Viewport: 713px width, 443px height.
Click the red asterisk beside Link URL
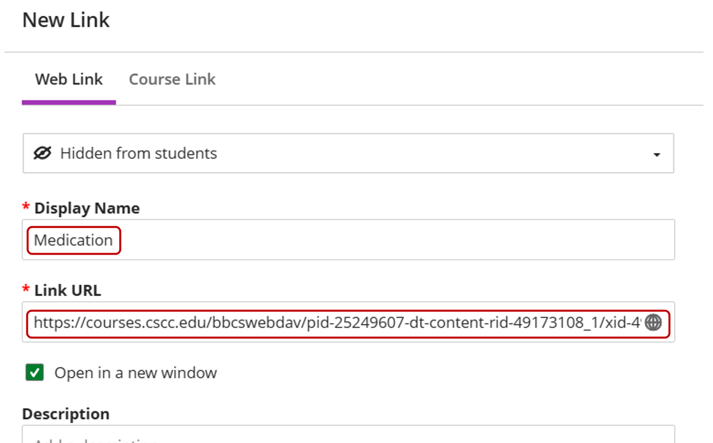[25, 290]
